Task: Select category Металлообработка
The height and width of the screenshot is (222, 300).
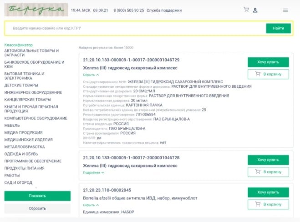Action: click(25, 147)
